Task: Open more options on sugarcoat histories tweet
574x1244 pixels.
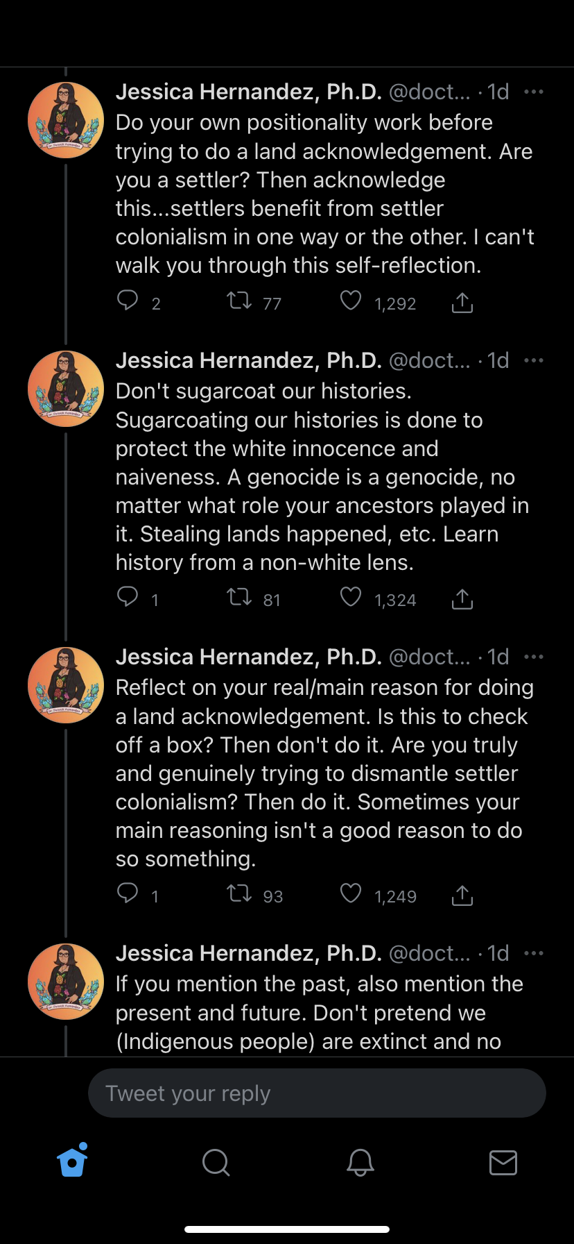Action: coord(534,361)
